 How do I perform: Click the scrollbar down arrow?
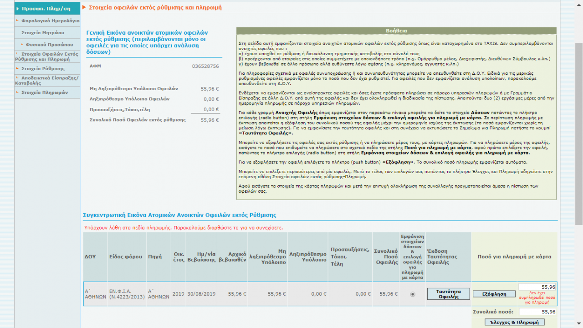tap(579, 324)
